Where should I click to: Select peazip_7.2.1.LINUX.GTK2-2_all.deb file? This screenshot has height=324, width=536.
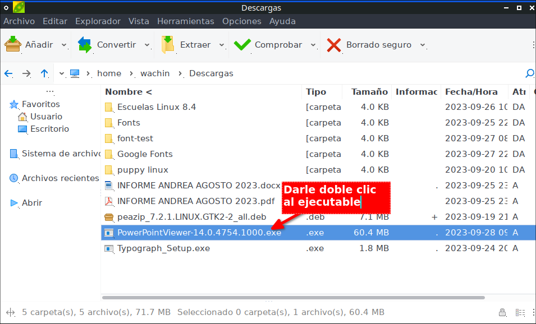pyautogui.click(x=191, y=217)
